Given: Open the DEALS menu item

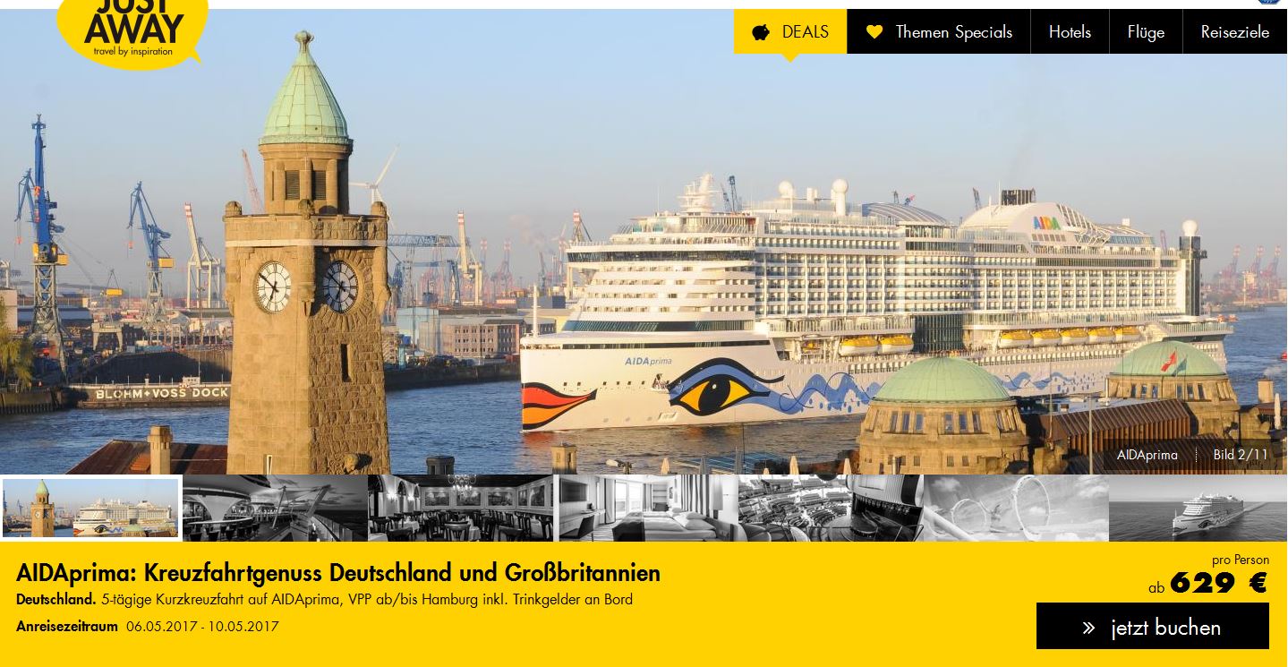Looking at the screenshot, I should 790,31.
